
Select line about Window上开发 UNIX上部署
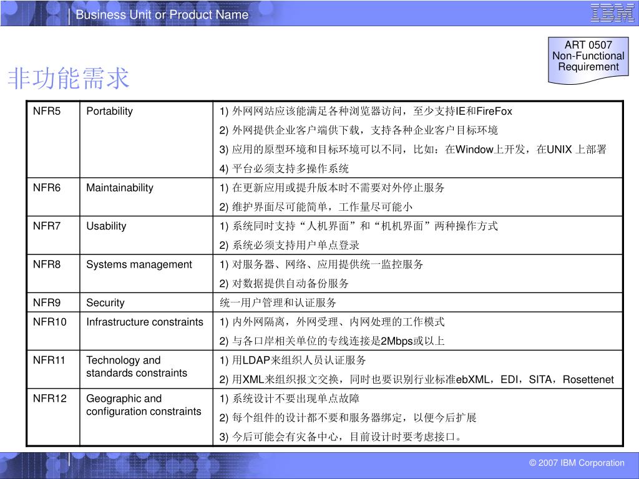[412, 150]
